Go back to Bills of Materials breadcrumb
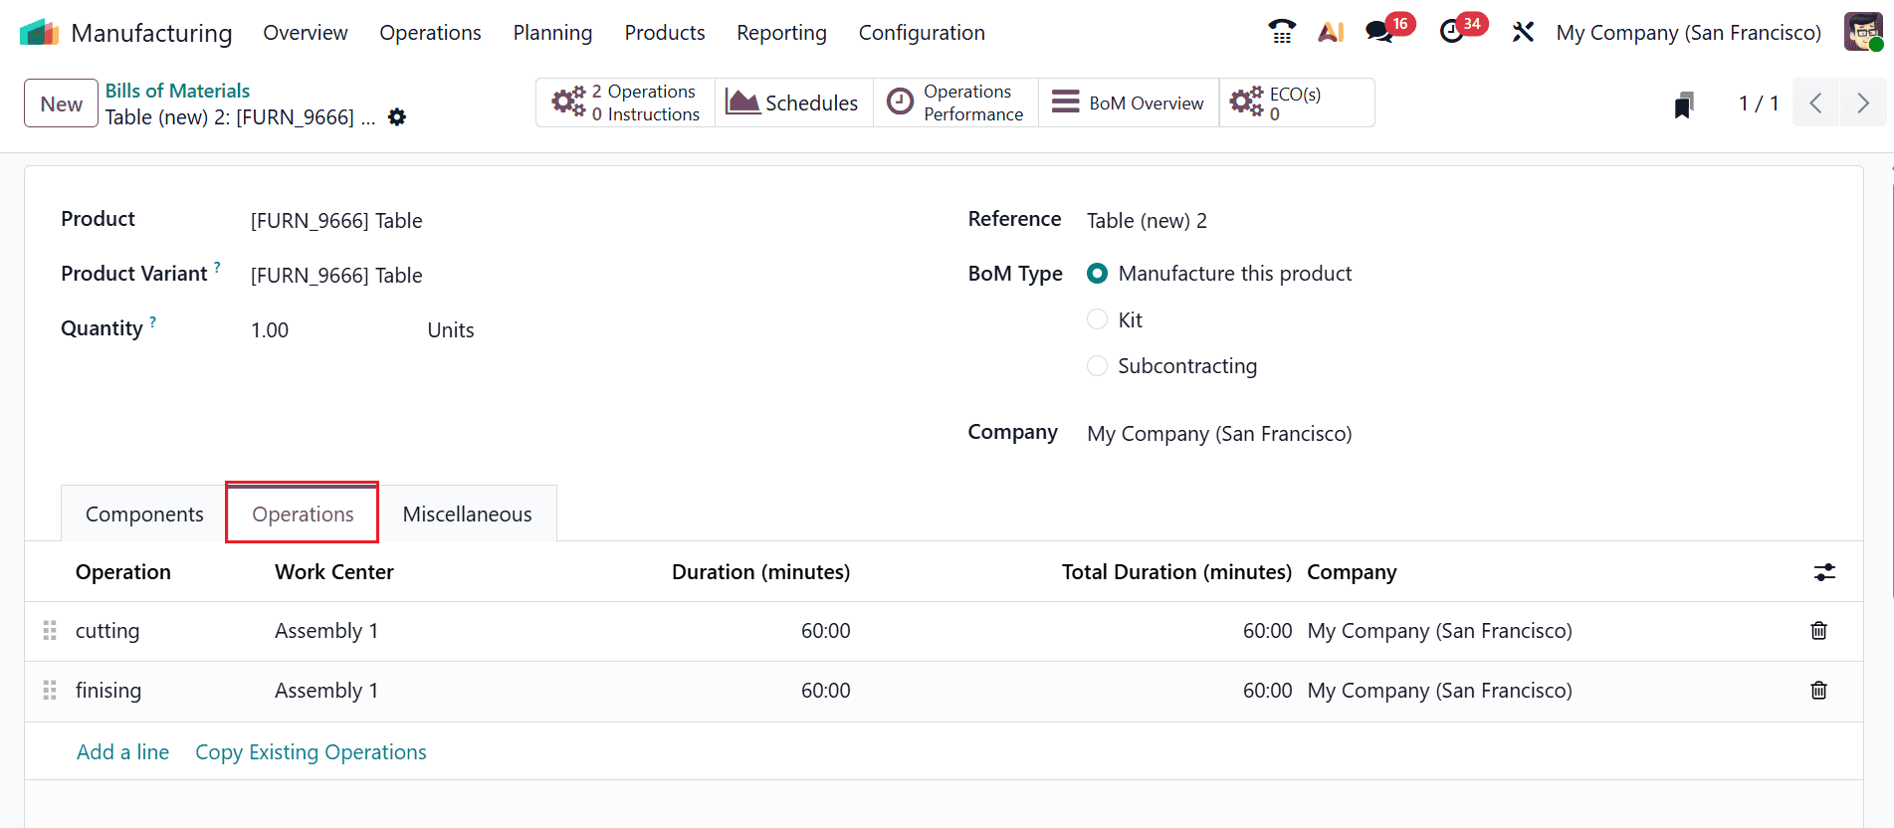Screen dimensions: 1894x828 (177, 91)
